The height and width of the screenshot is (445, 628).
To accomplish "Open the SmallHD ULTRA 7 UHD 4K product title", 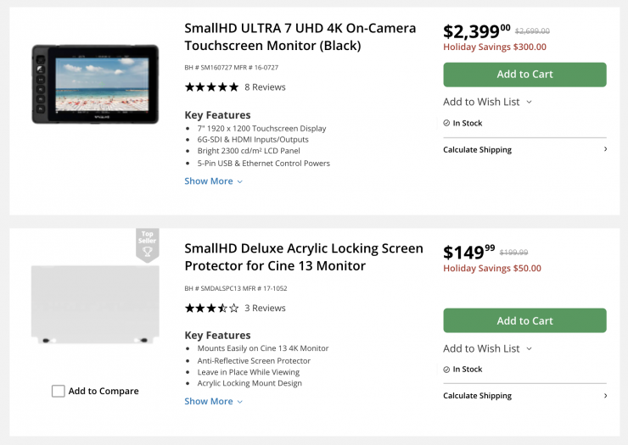I will (x=300, y=36).
